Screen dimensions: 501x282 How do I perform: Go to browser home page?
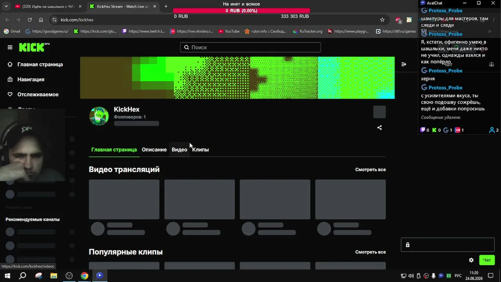(x=41, y=20)
